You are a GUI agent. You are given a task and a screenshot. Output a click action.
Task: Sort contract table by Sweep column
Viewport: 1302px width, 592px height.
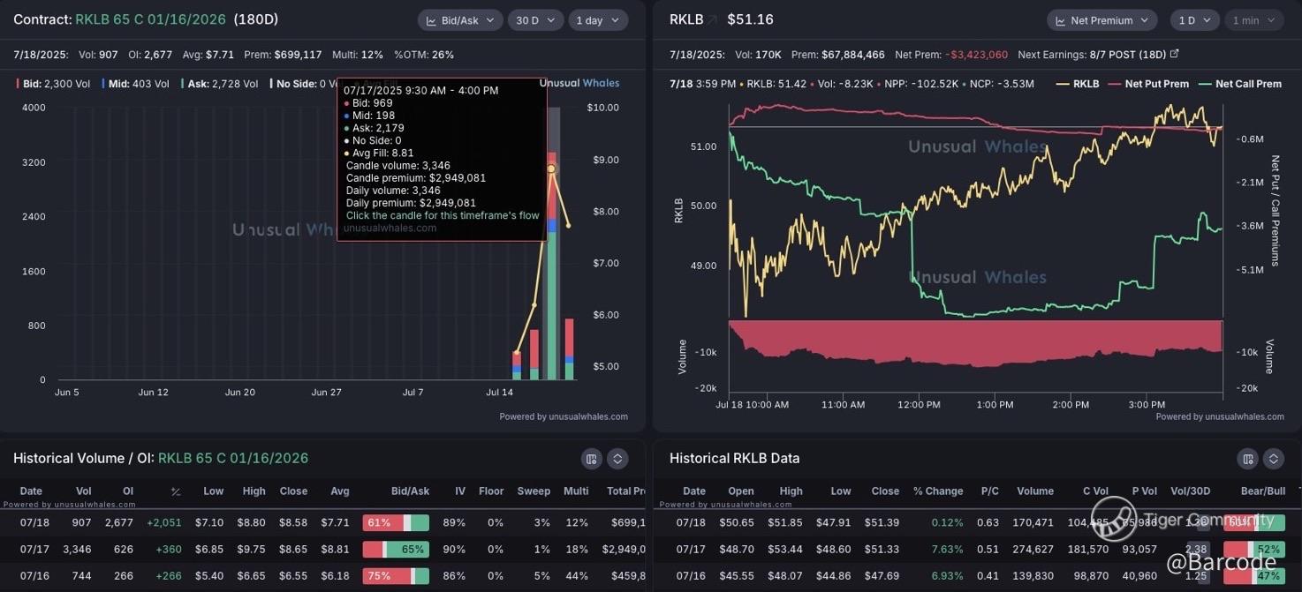coord(533,491)
